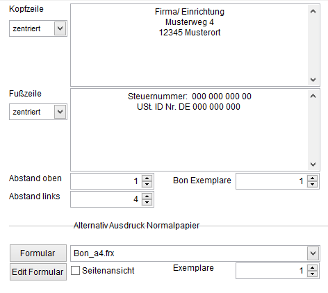Click the Edit Formular button

(x=38, y=272)
